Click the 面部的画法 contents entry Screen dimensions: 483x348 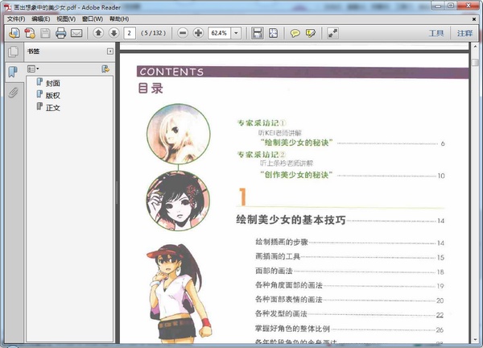[x=274, y=271]
